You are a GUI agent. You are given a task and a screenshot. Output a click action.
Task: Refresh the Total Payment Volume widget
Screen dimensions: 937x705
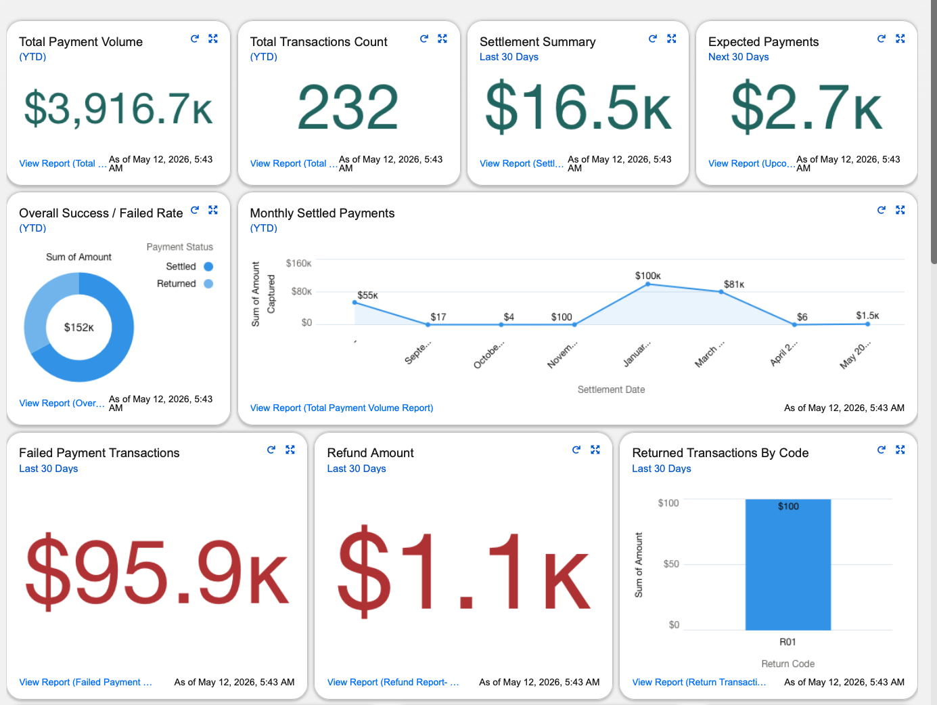(x=195, y=39)
